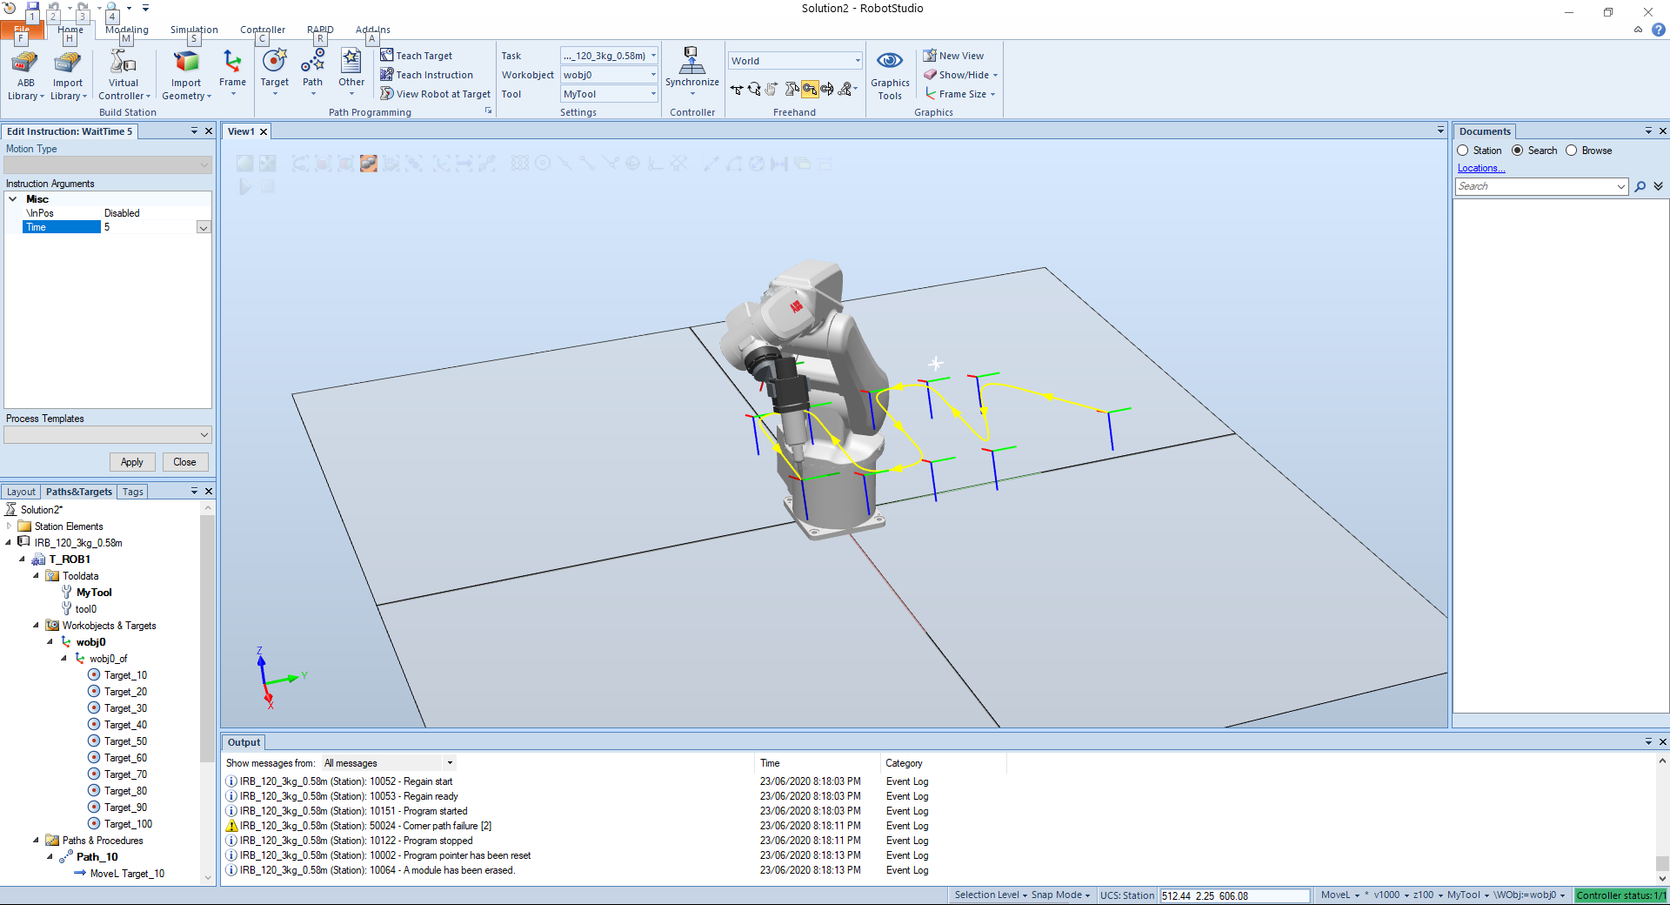Select the Station radio button
Viewport: 1670px width, 905px height.
(1463, 151)
